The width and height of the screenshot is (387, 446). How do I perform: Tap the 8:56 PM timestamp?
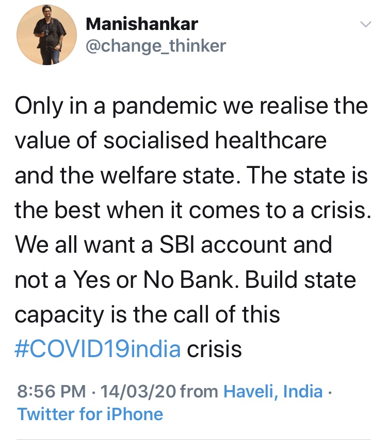click(x=51, y=391)
